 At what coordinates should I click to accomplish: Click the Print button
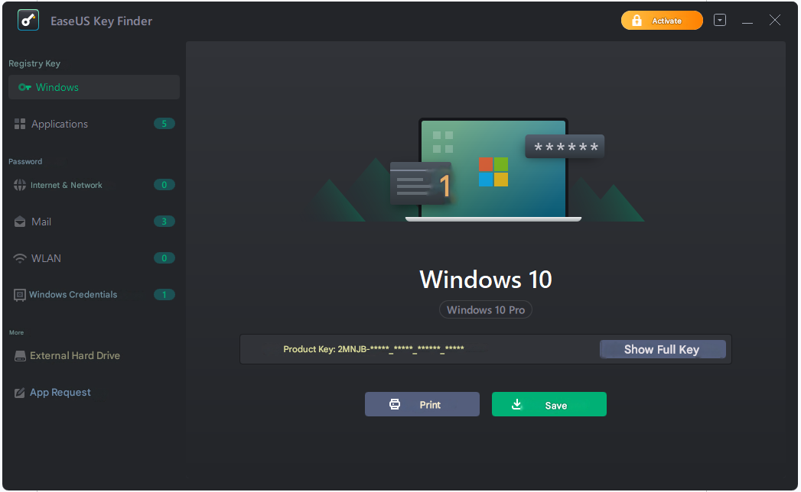pos(422,404)
